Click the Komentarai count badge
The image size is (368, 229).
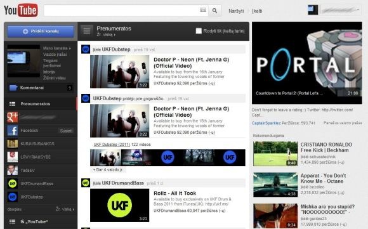(x=69, y=88)
